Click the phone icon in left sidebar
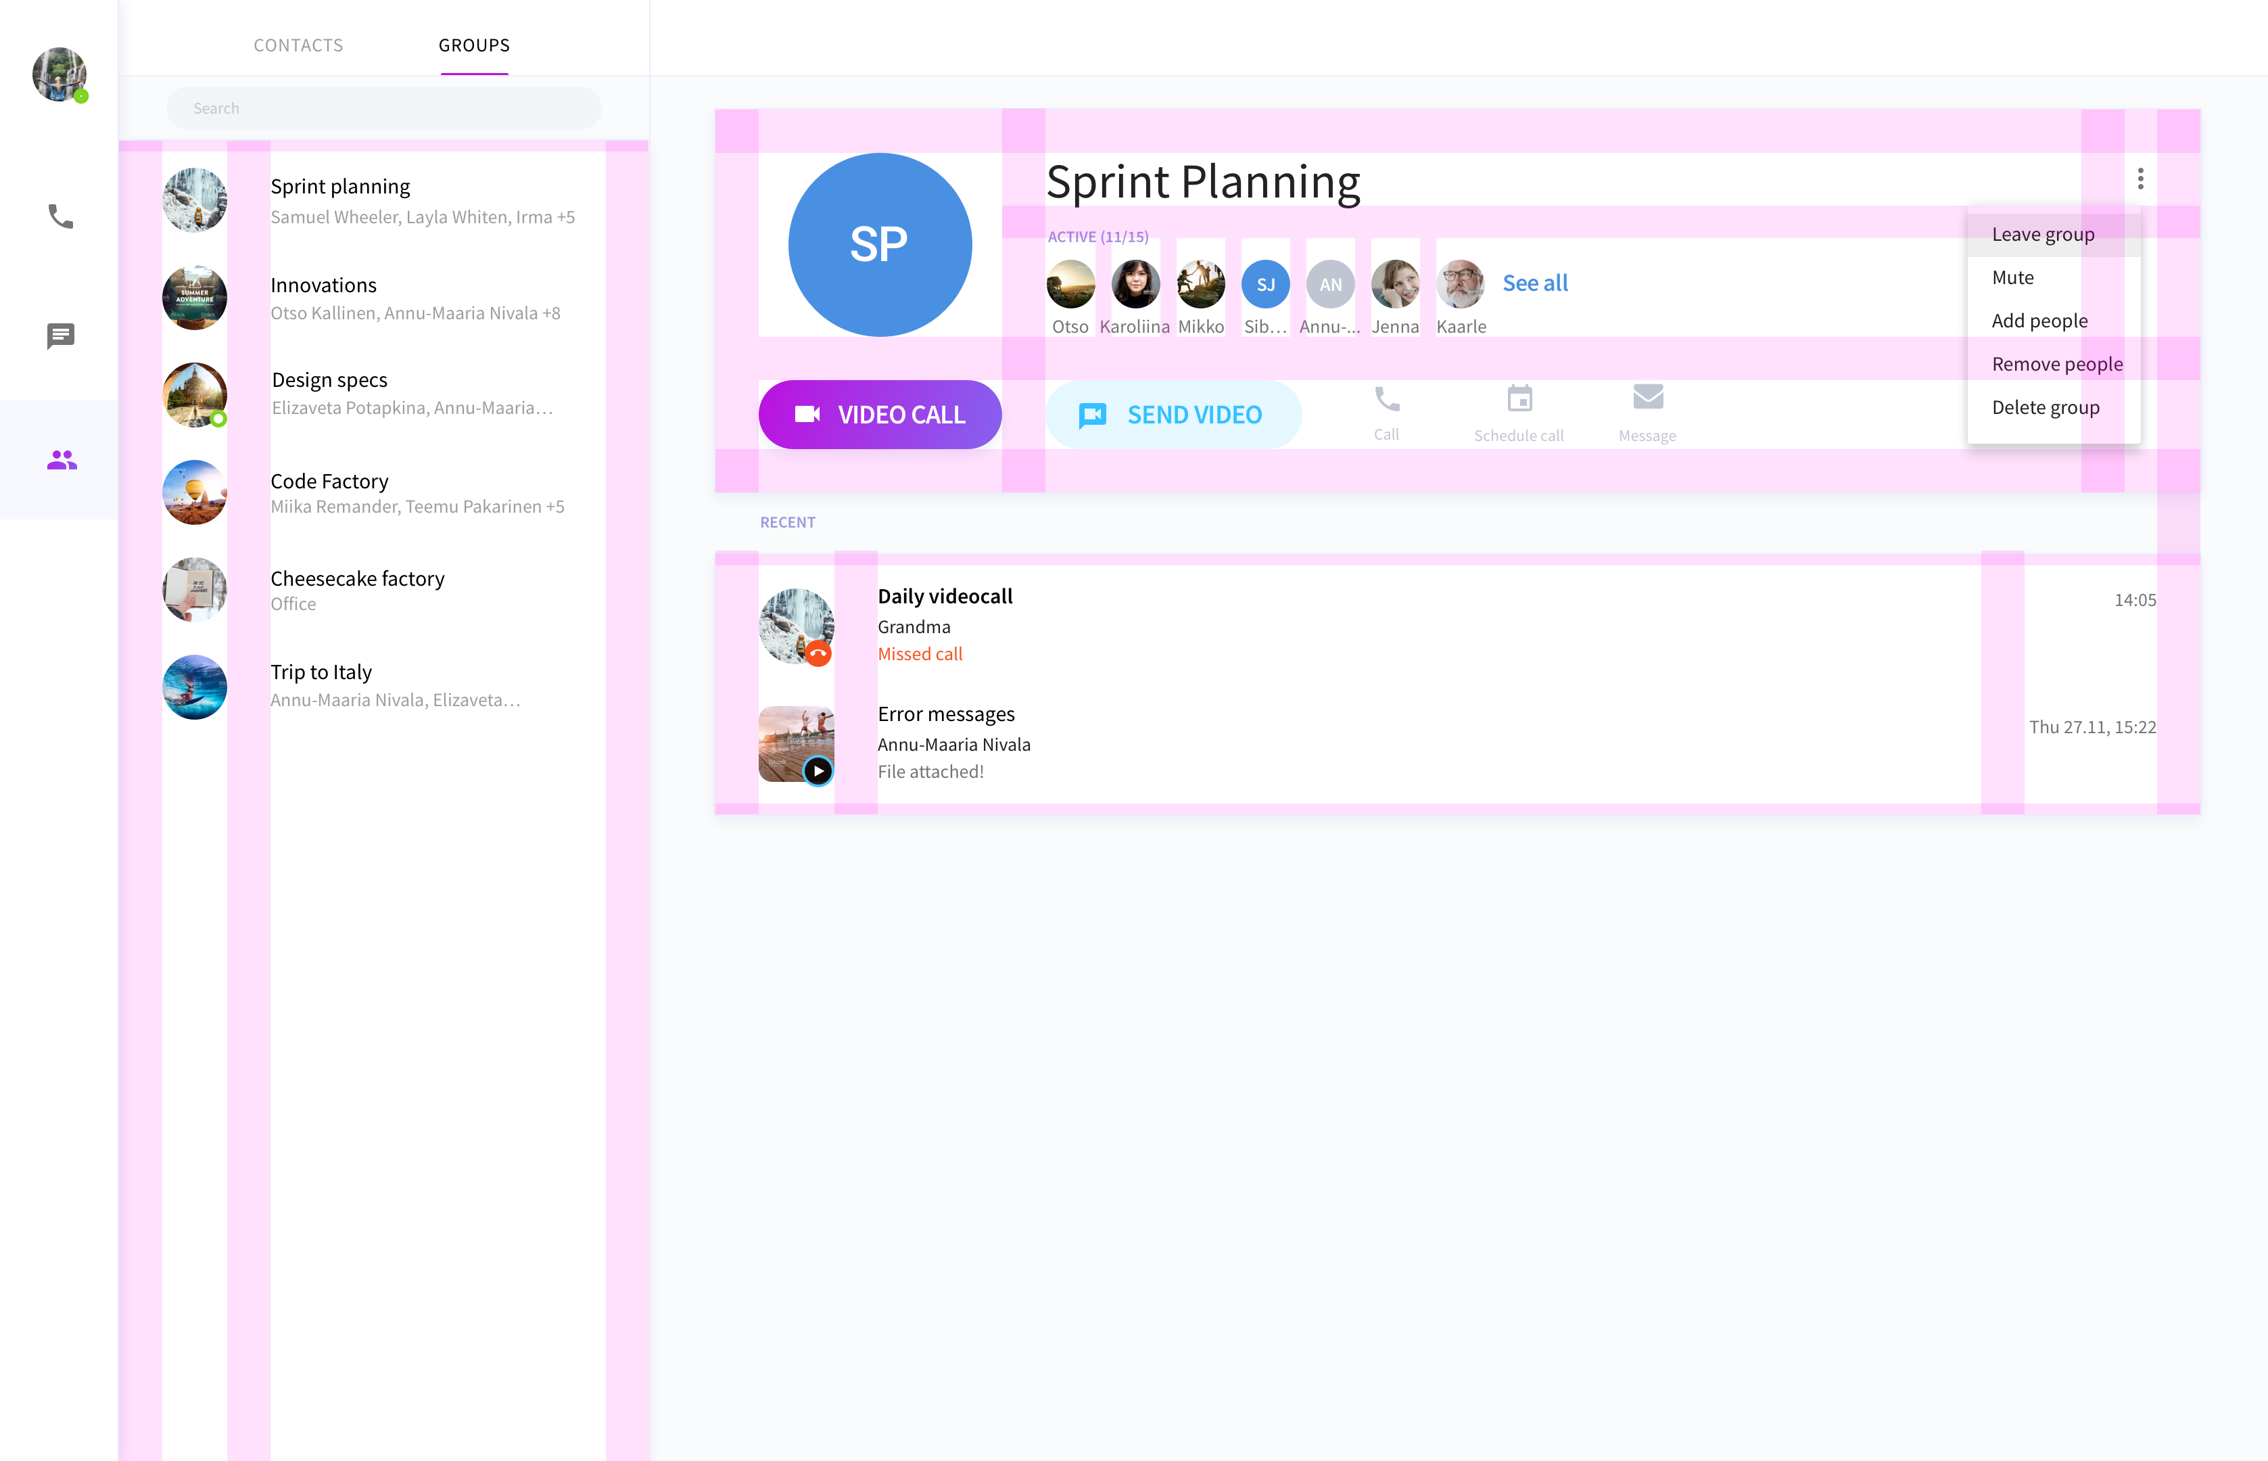Viewport: 2268px width, 1461px height. click(60, 215)
